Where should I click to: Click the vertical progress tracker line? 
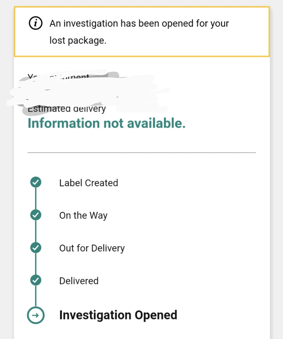tap(35, 231)
